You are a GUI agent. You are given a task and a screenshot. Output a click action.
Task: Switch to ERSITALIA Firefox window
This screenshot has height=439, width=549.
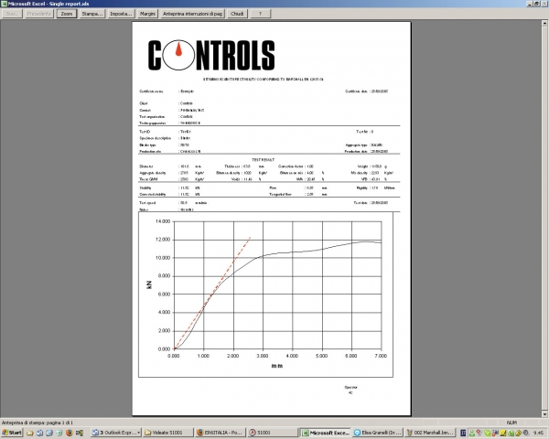(x=220, y=433)
